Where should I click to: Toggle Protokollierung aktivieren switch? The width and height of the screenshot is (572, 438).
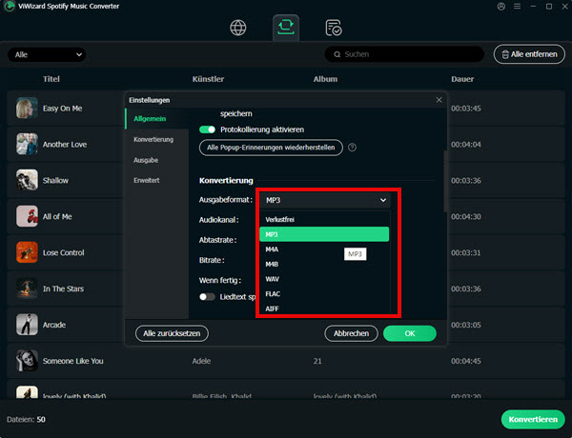tap(207, 129)
